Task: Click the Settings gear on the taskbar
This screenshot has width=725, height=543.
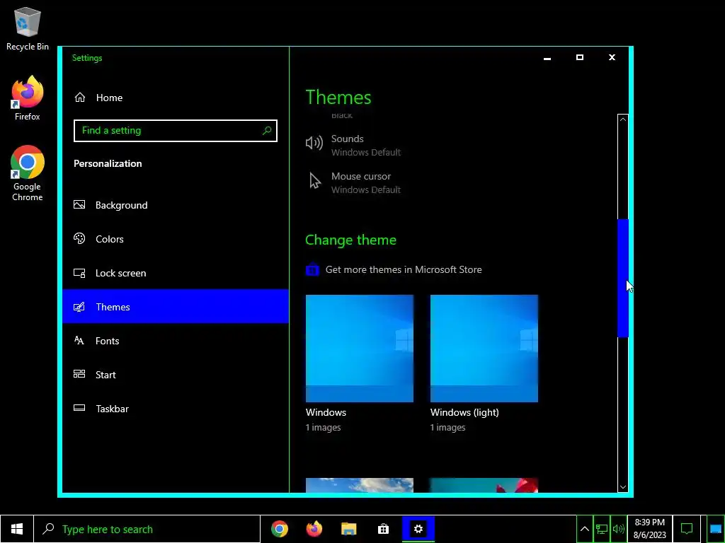Action: pyautogui.click(x=418, y=529)
